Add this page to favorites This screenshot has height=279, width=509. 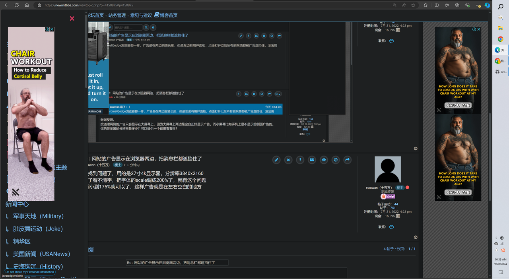click(x=413, y=5)
